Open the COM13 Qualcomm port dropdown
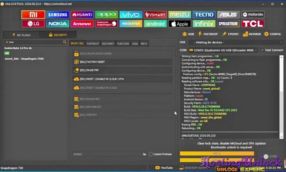This screenshot has width=286, height=172. [223, 50]
